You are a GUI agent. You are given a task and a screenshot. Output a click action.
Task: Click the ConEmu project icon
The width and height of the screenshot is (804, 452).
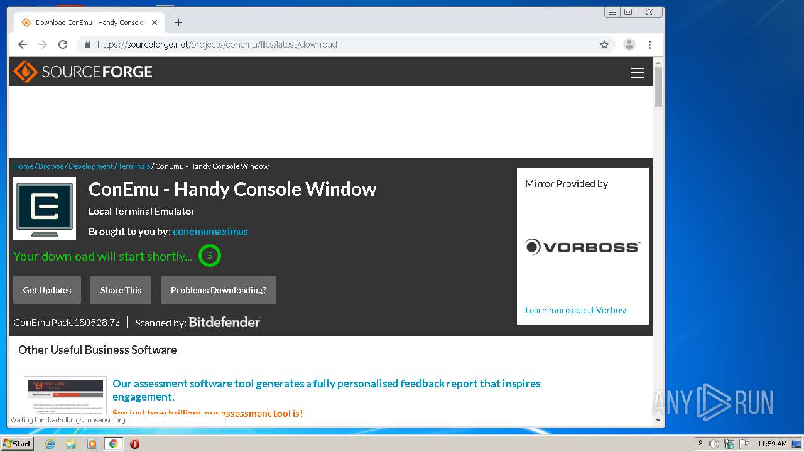[45, 208]
